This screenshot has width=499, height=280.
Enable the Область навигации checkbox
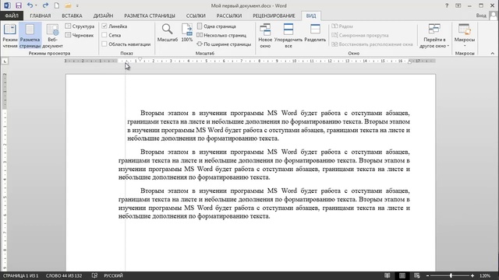coord(104,44)
